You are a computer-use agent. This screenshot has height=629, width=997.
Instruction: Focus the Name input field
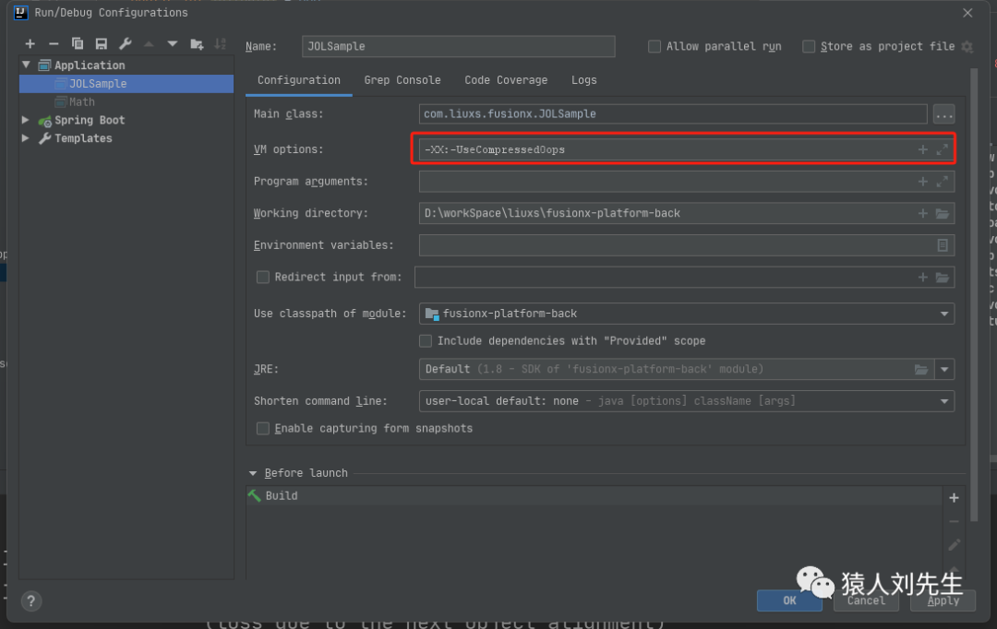[x=459, y=46]
